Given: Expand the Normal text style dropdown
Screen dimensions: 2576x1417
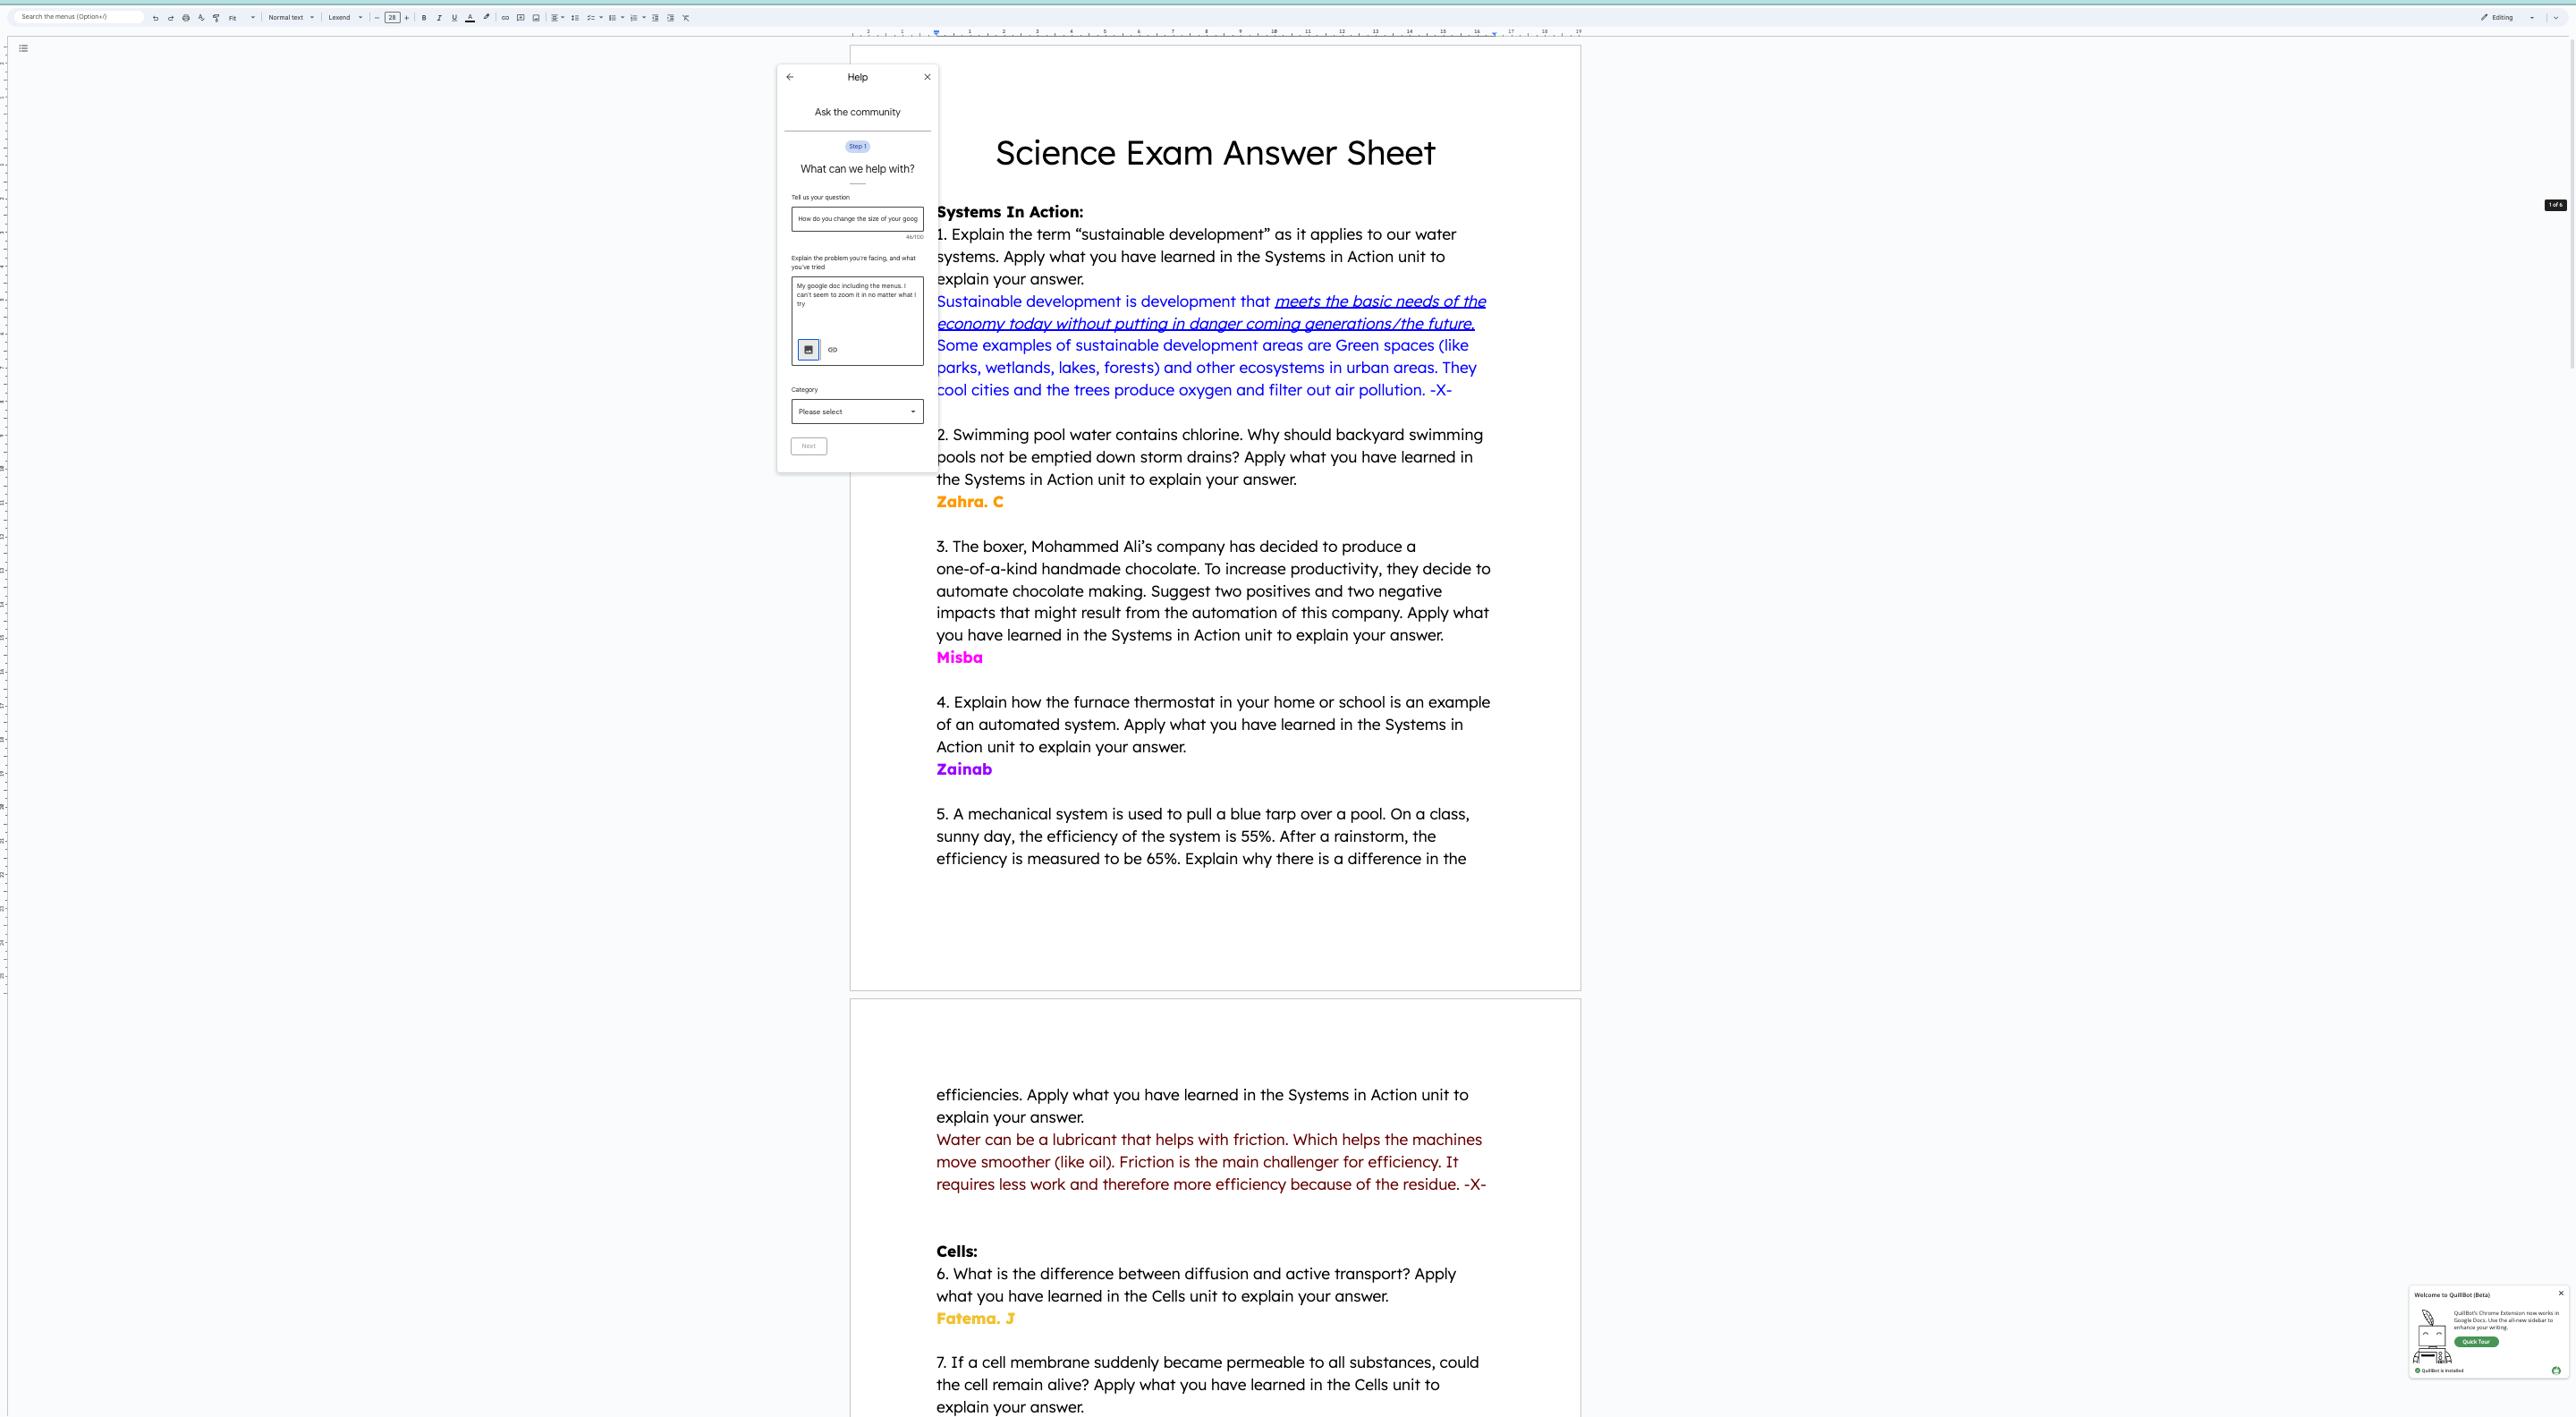Looking at the screenshot, I should (x=290, y=18).
